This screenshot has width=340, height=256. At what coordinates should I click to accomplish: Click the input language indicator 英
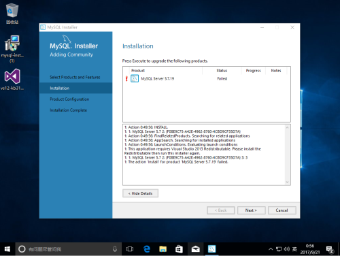[294, 249]
